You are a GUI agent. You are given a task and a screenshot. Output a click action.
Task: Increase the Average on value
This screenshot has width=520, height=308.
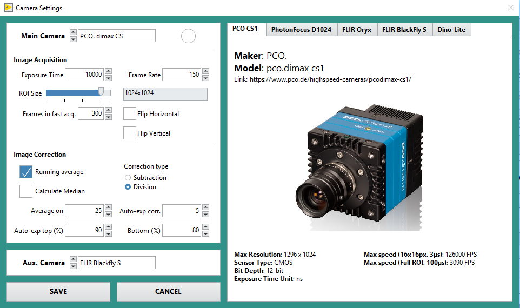[108, 207]
